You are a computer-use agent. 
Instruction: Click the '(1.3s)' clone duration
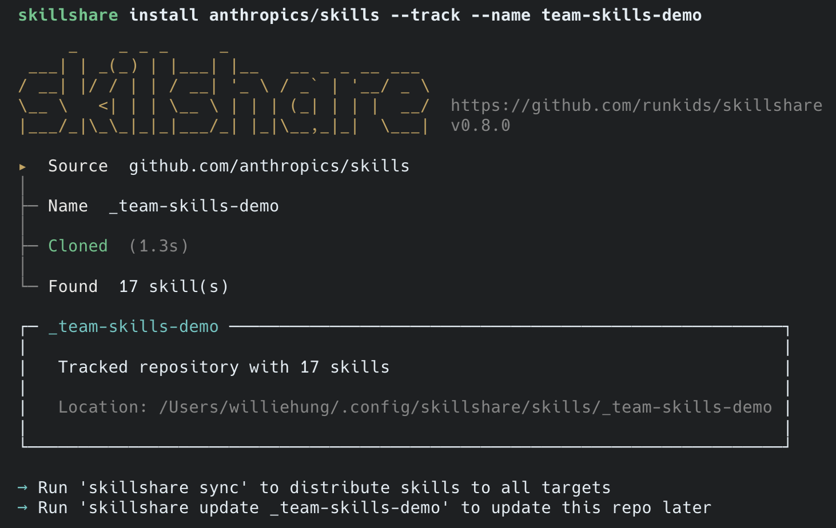[158, 246]
